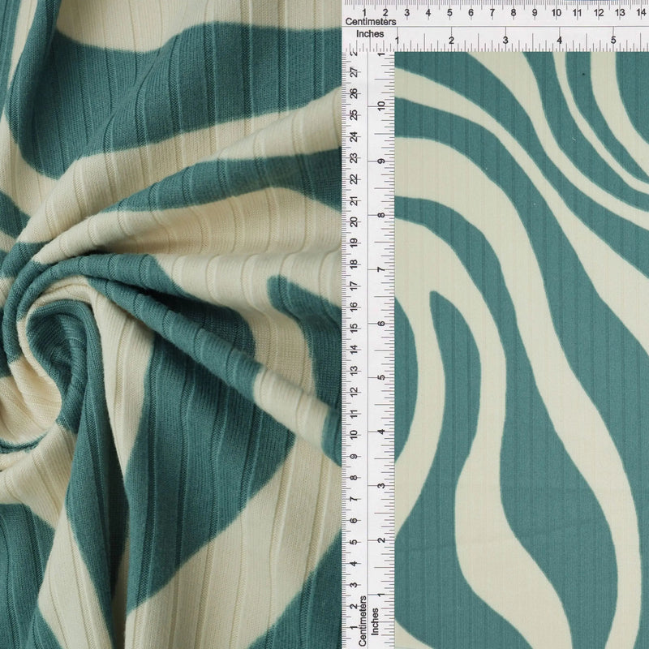649x649 pixels.
Task: Click the horizontal "Inches" label on top ruler
Action: (370, 34)
